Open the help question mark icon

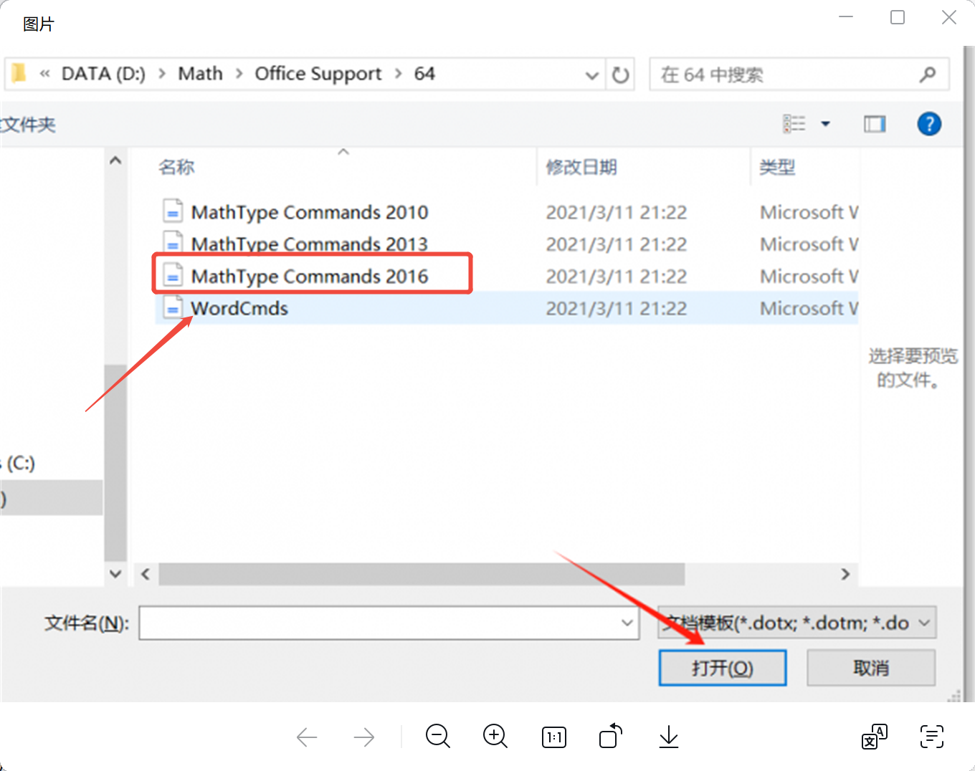click(x=929, y=125)
